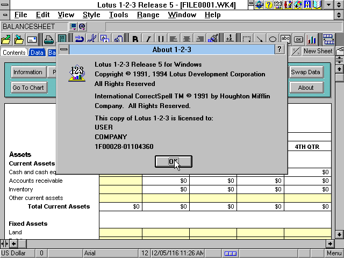This screenshot has height=258, width=344.
Task: Click the About button on the worksheet
Action: pos(306,88)
